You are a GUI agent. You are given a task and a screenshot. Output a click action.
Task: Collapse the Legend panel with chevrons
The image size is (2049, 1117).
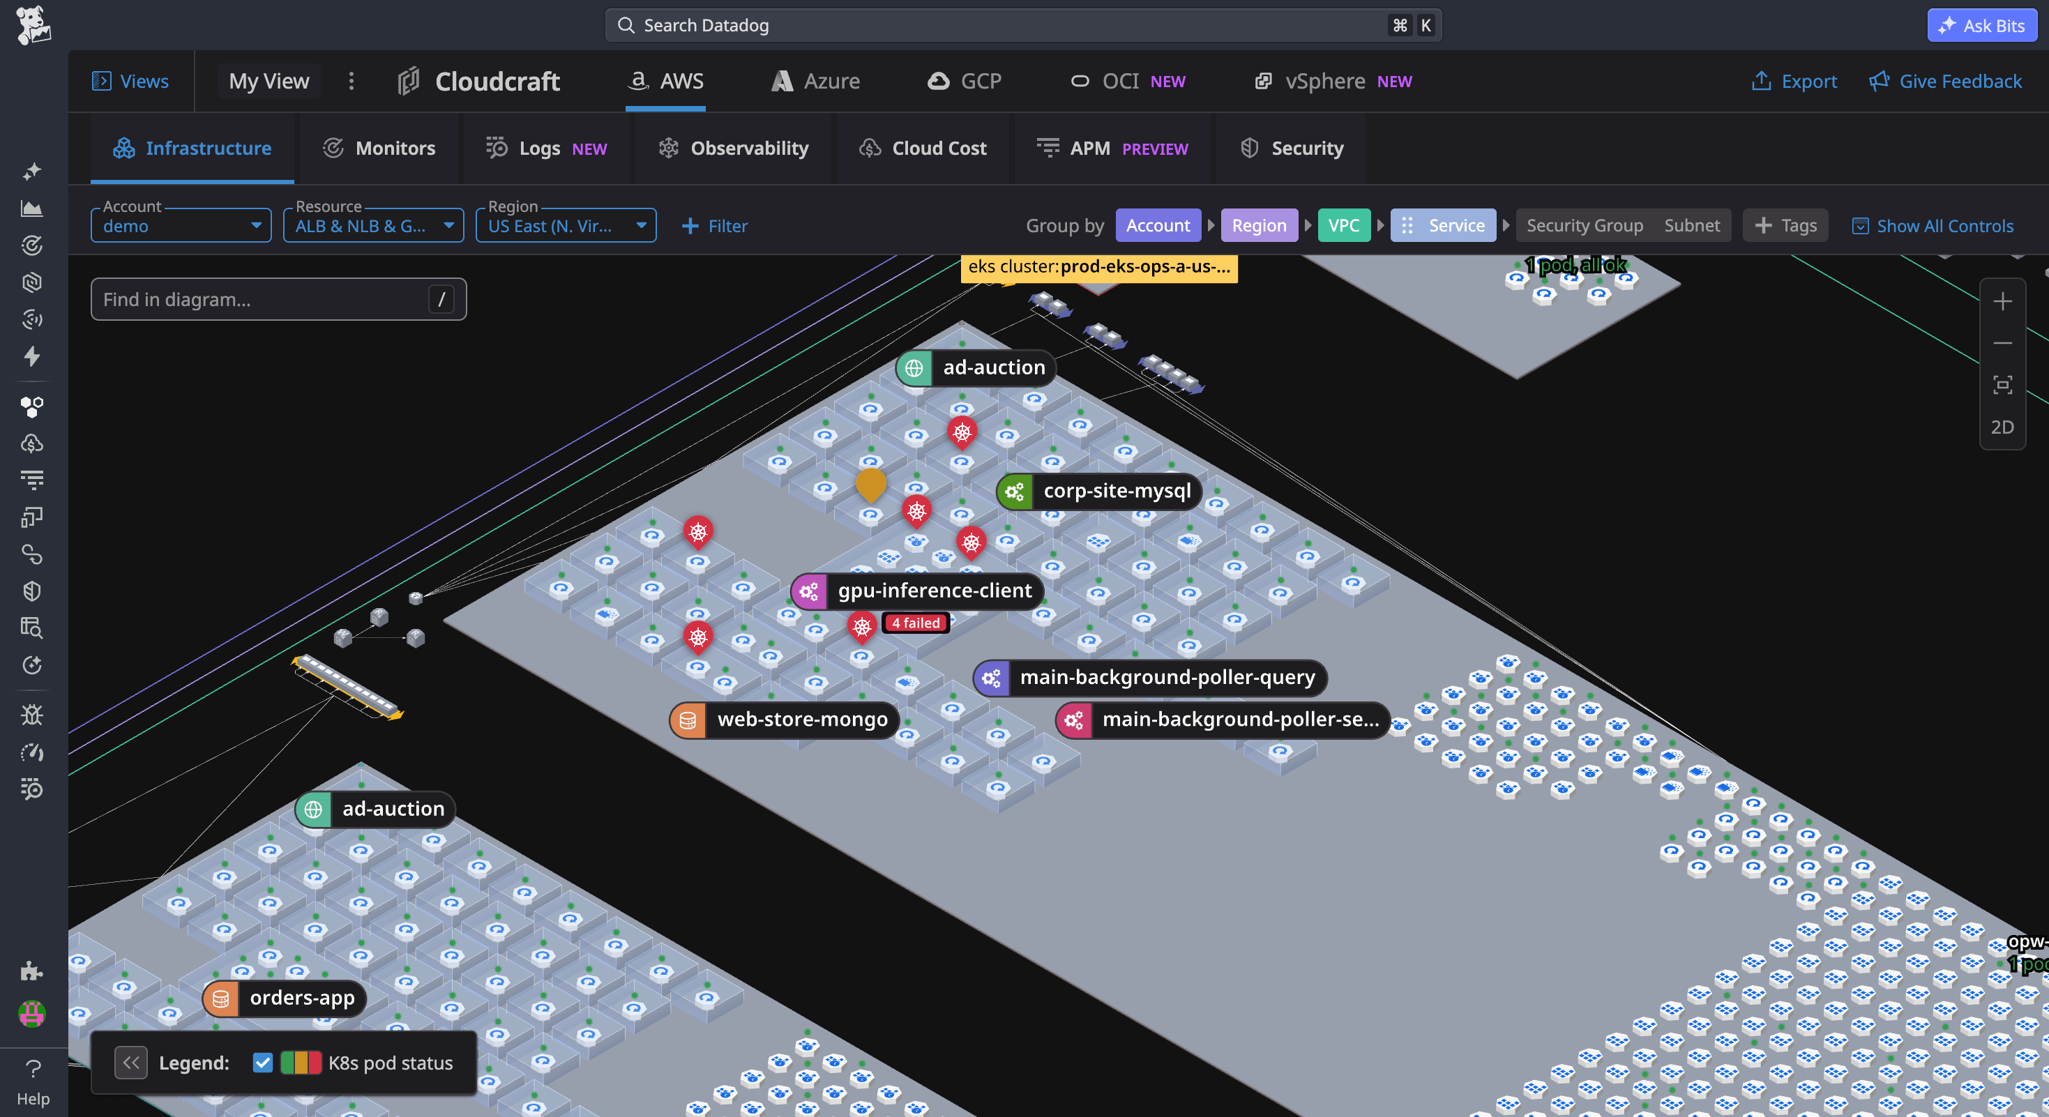pyautogui.click(x=131, y=1063)
